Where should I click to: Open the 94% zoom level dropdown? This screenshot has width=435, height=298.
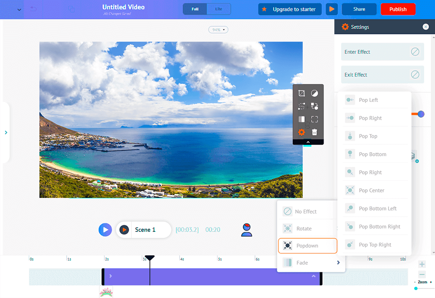point(218,29)
